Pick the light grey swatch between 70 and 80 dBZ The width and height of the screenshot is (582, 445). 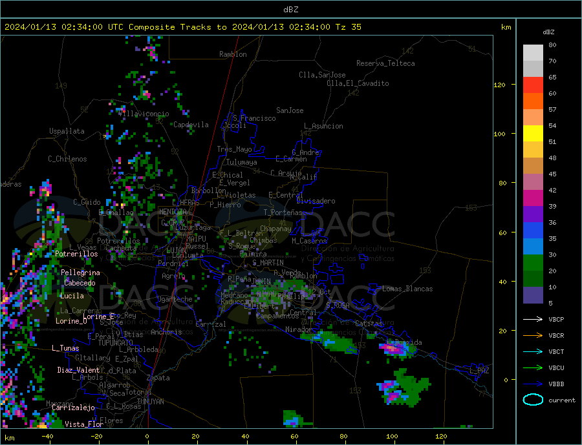tap(533, 53)
